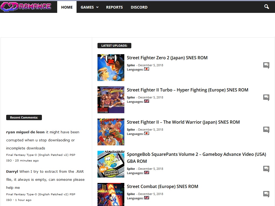
Task: Open the Reports page
Action: coord(114,7)
